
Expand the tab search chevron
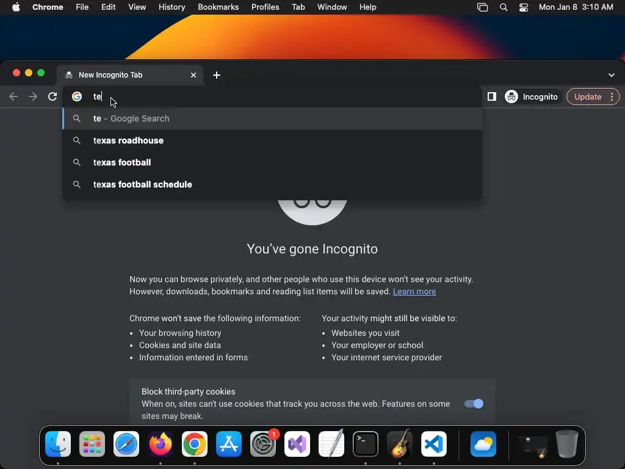coord(611,75)
